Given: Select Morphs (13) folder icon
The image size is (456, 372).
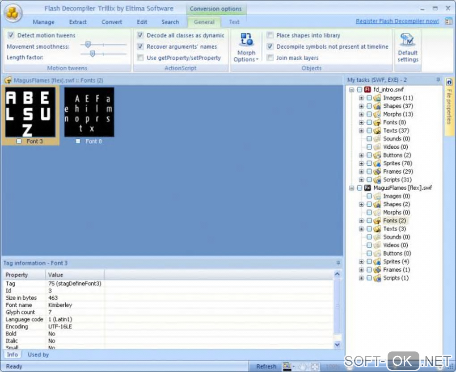Looking at the screenshot, I should click(377, 114).
